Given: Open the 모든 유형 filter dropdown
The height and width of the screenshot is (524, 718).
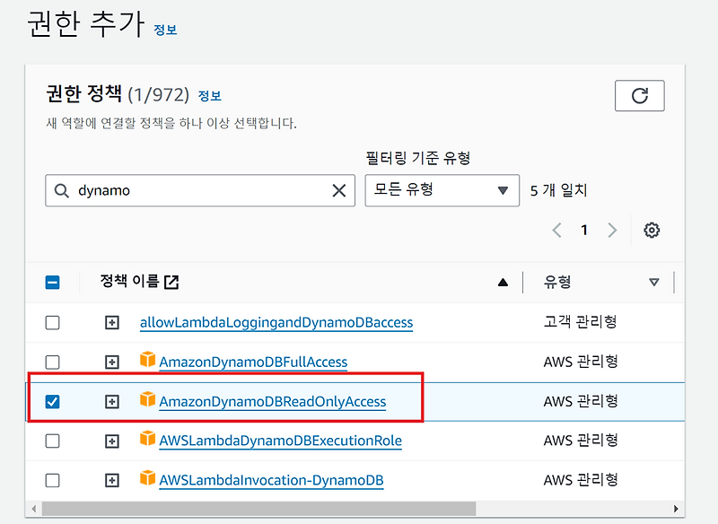Looking at the screenshot, I should (x=442, y=190).
